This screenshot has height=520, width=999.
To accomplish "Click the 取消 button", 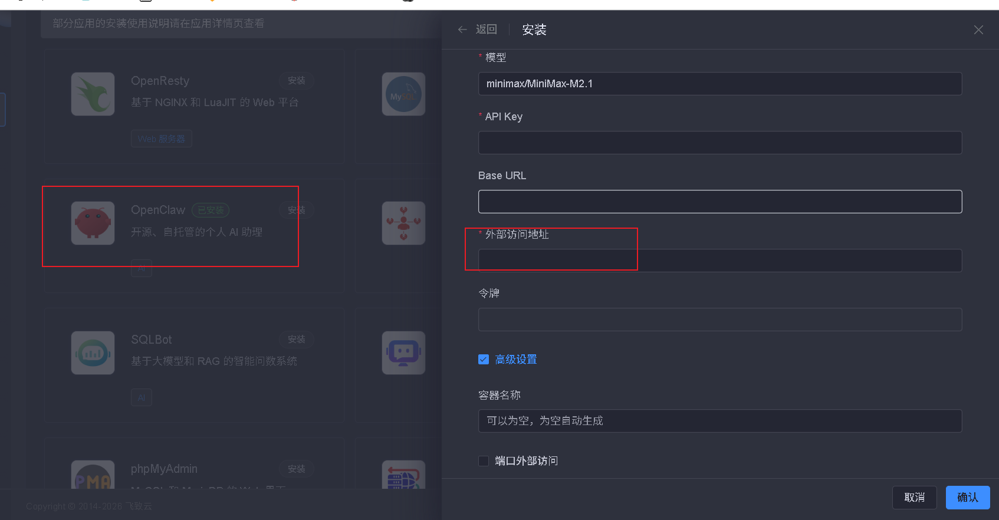I will pos(914,498).
